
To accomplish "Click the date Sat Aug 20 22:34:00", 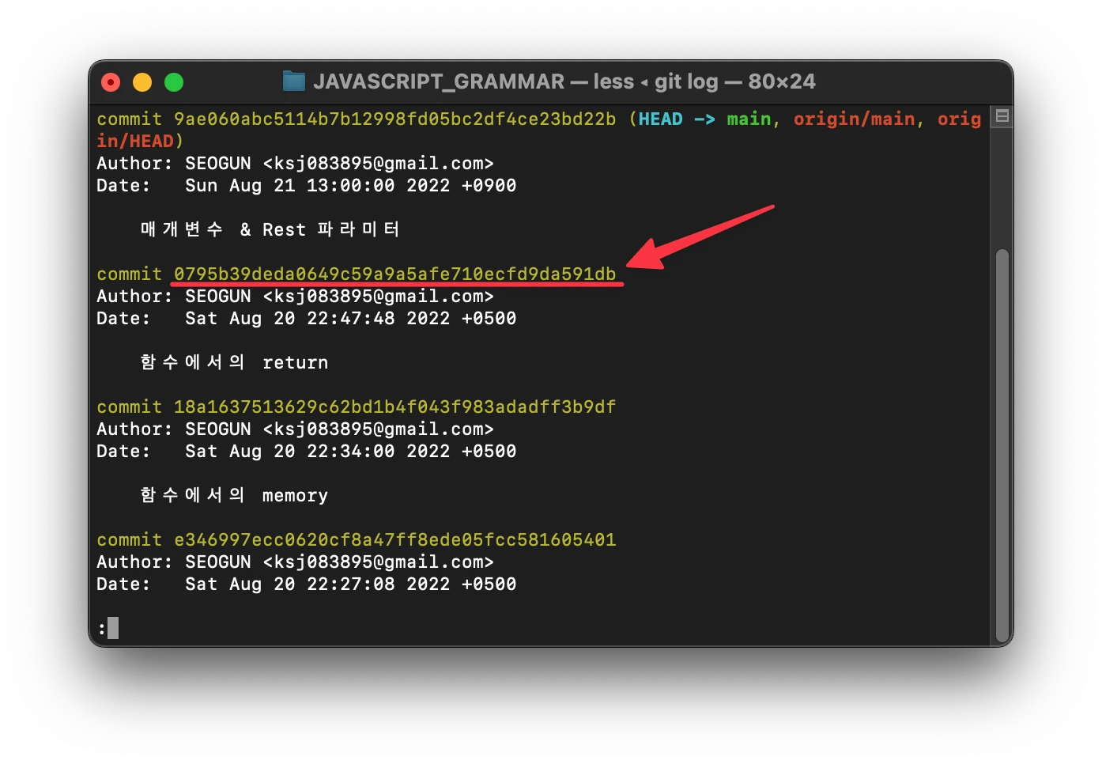I will [x=289, y=452].
